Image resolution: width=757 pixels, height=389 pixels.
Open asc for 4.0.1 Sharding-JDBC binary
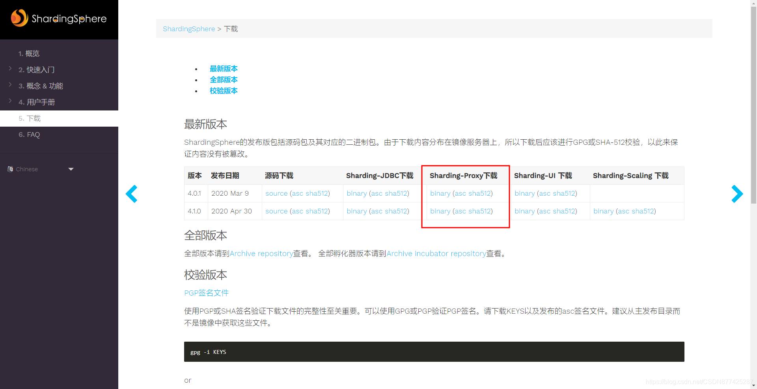pyautogui.click(x=377, y=193)
